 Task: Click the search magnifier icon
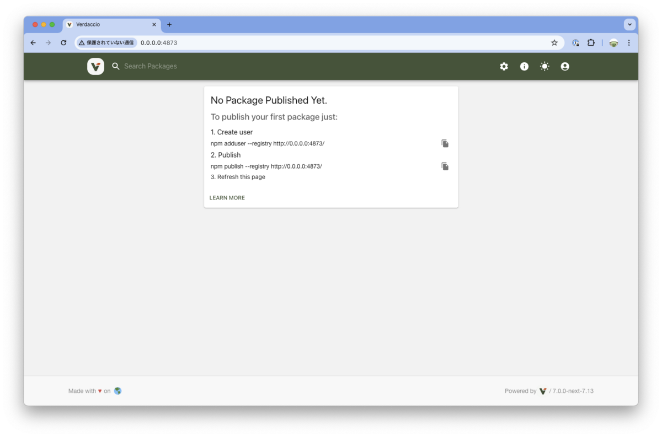pos(116,66)
